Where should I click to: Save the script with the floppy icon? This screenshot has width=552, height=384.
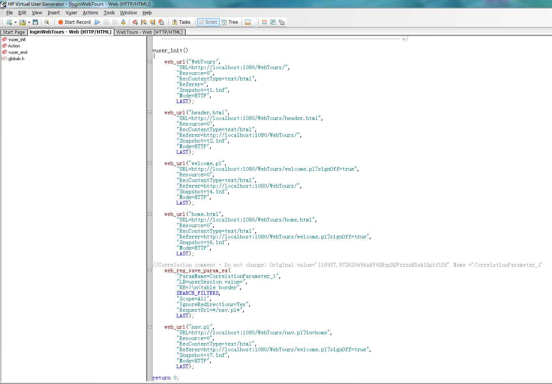coord(35,22)
